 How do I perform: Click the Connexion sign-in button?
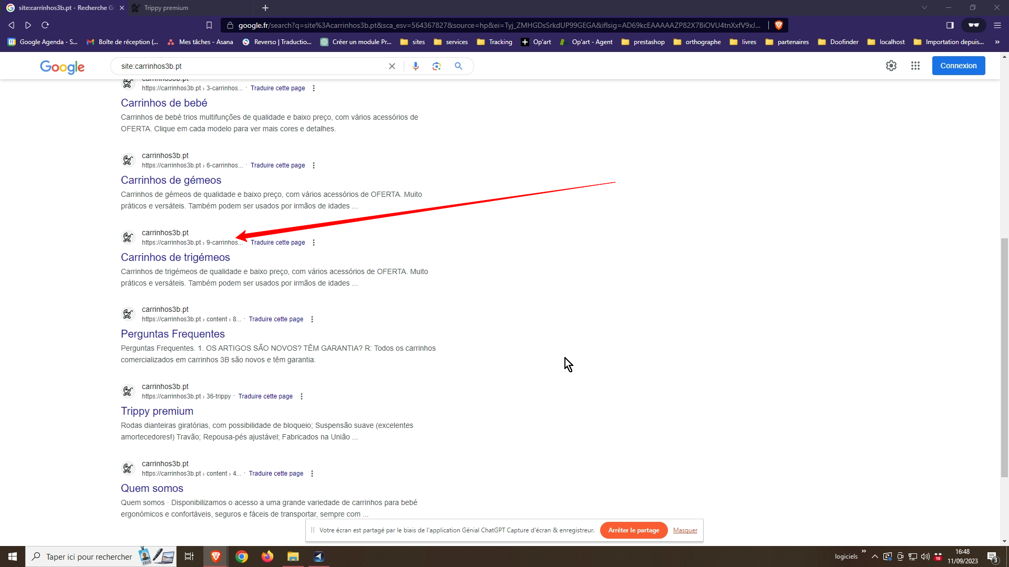pyautogui.click(x=958, y=66)
